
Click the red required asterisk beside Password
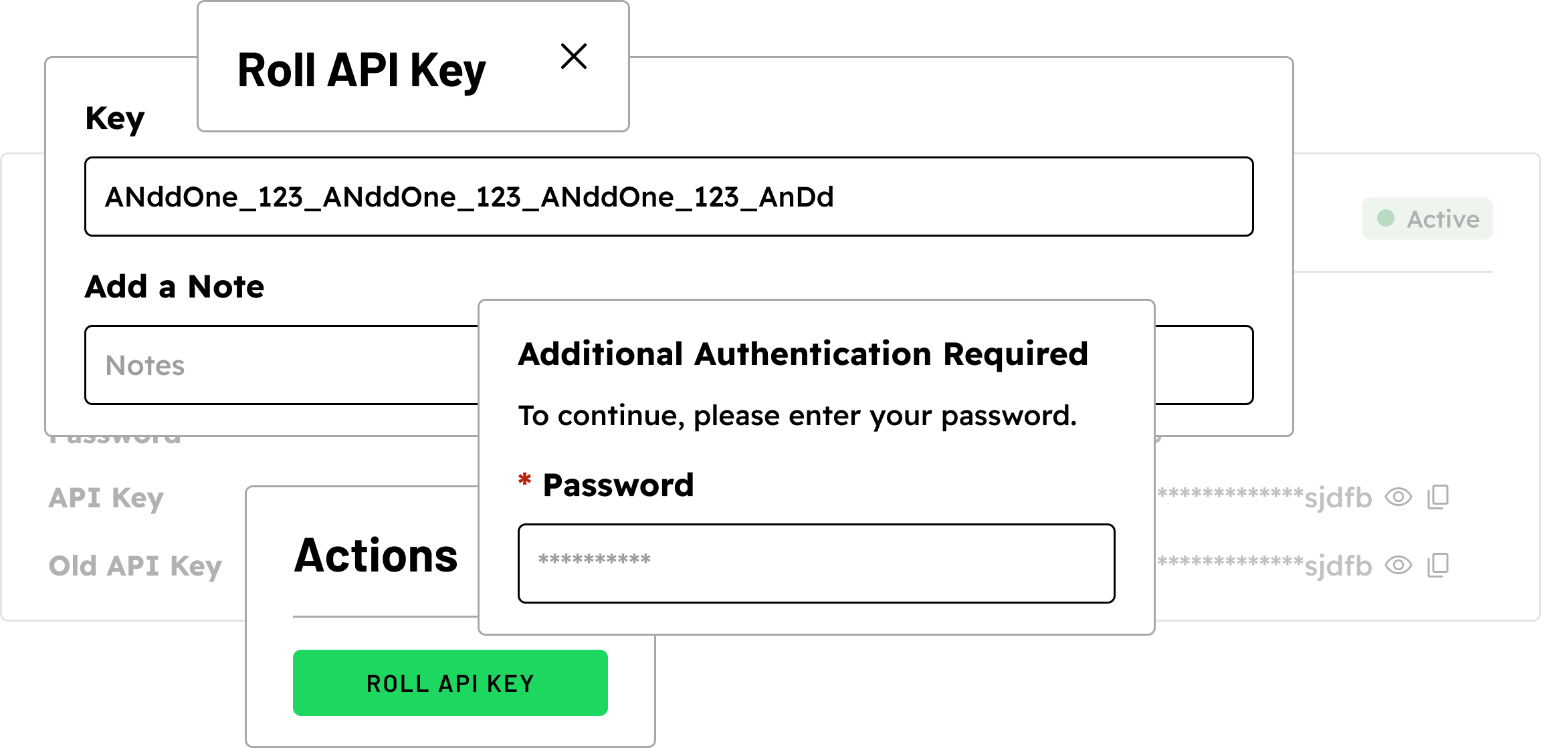click(x=525, y=480)
